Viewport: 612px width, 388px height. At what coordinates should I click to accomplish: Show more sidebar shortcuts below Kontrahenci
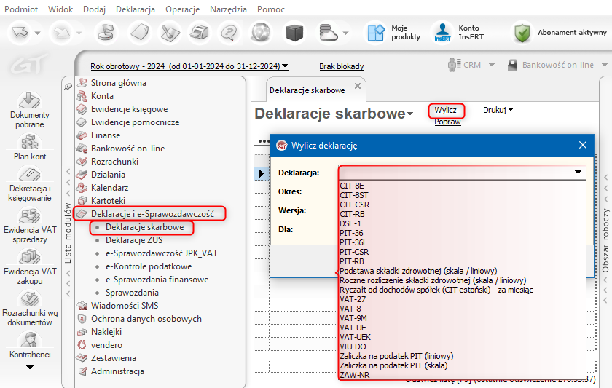click(x=30, y=367)
